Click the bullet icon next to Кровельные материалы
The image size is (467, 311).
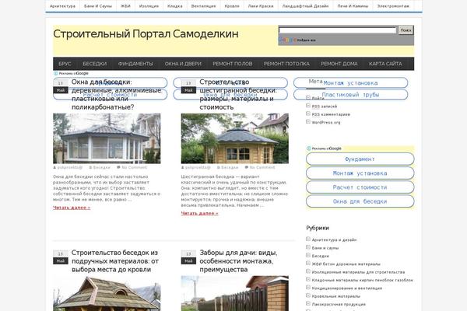pyautogui.click(x=308, y=295)
